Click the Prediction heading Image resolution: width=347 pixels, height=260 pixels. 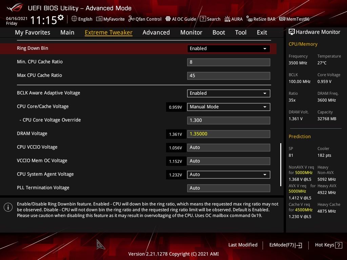point(300,136)
